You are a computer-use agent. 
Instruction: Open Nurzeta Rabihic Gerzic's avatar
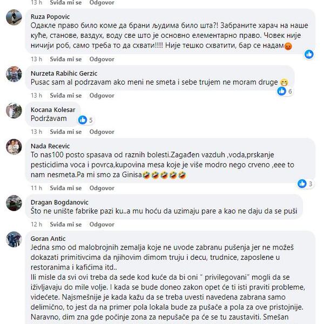[14, 74]
